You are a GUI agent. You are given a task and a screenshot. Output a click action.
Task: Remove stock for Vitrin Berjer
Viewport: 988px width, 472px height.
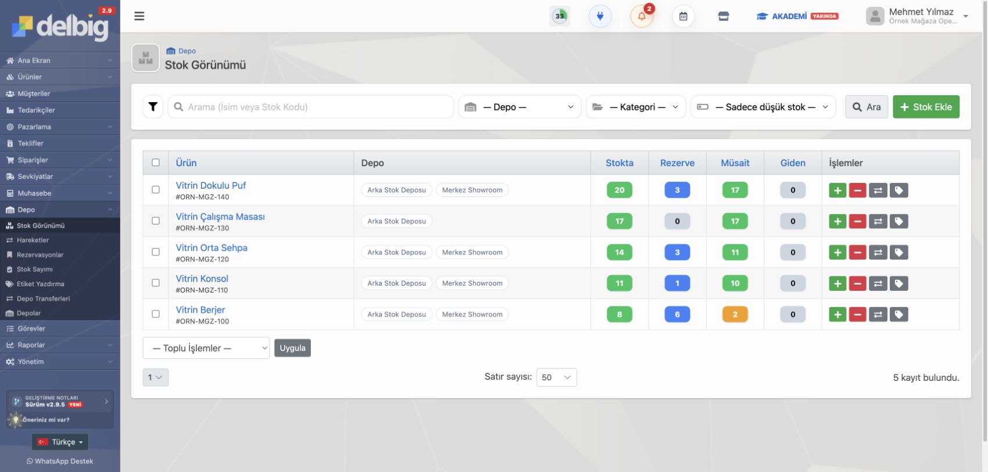858,315
